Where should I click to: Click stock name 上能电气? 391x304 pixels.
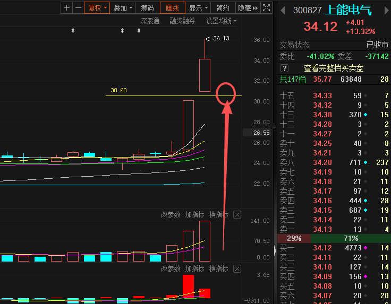point(348,10)
